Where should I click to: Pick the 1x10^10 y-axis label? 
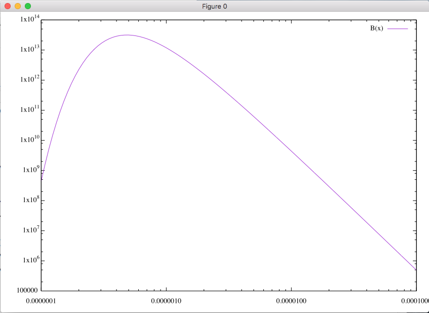point(29,140)
